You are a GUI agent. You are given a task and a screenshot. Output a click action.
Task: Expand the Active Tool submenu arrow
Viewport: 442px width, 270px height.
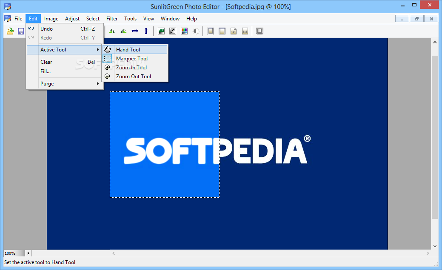point(97,50)
